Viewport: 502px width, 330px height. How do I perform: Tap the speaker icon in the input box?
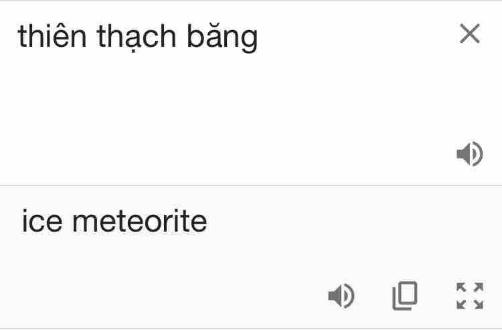469,155
